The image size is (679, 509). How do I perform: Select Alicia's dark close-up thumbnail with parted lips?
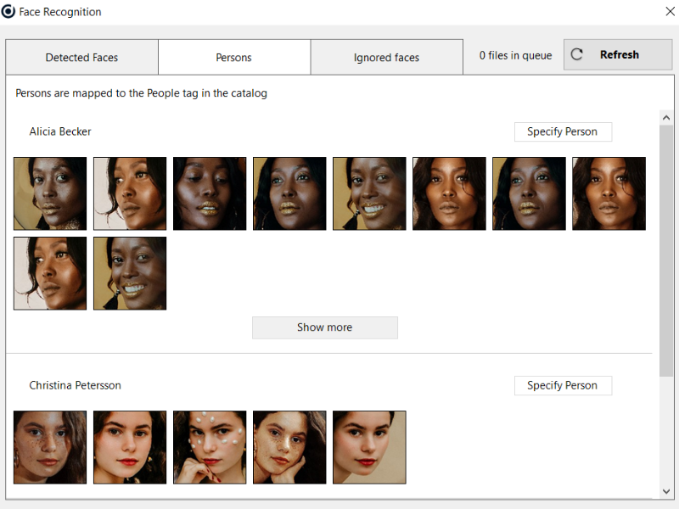click(x=210, y=193)
